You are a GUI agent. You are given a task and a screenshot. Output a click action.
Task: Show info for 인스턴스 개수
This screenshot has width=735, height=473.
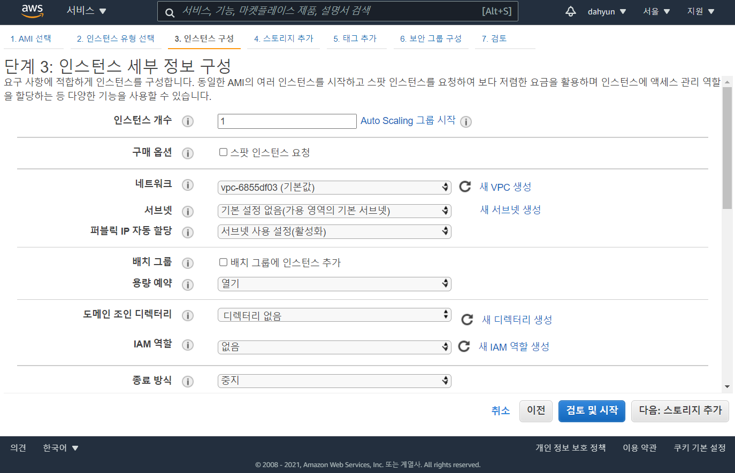click(188, 121)
